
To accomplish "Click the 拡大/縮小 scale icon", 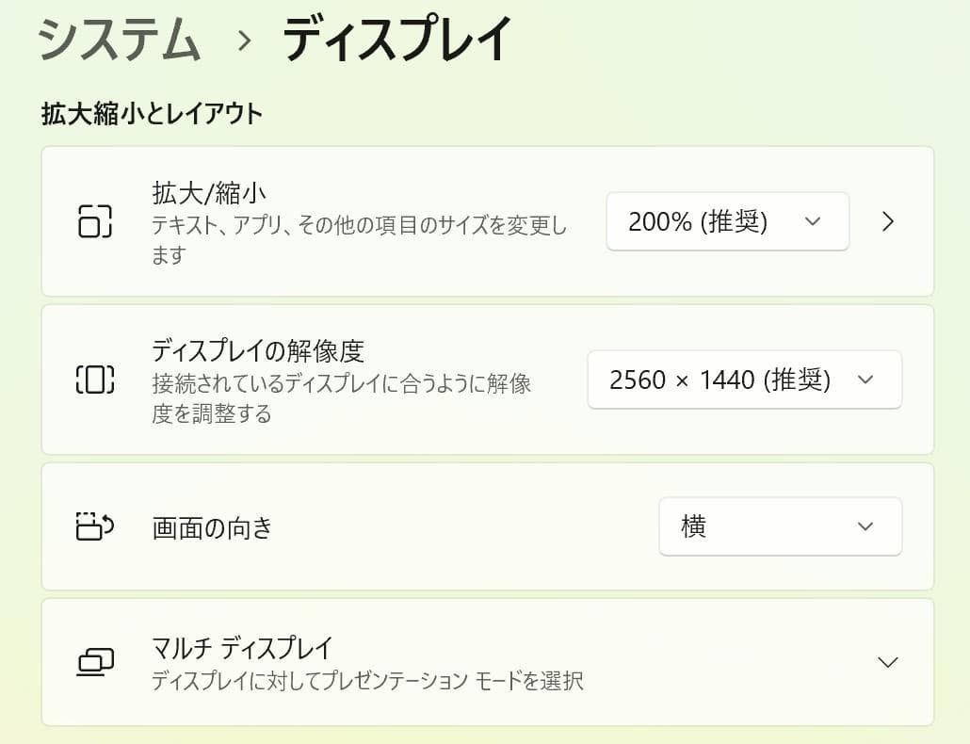I will tap(94, 221).
